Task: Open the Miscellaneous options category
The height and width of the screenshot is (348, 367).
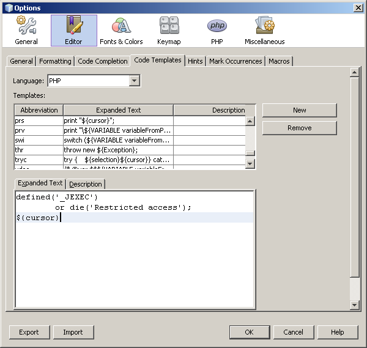Action: pyautogui.click(x=264, y=31)
